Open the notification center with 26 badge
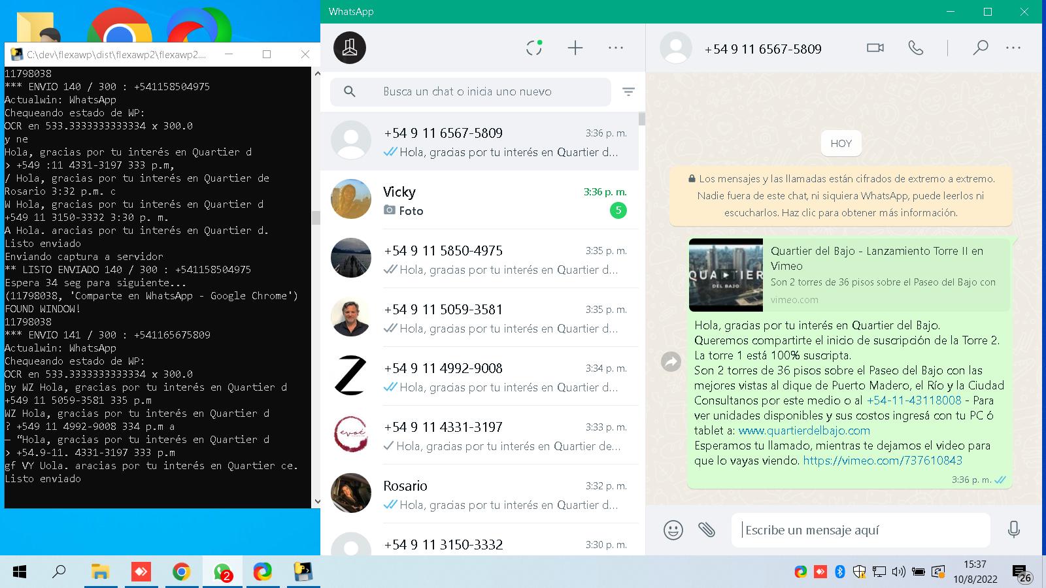This screenshot has width=1046, height=588. point(1021,574)
